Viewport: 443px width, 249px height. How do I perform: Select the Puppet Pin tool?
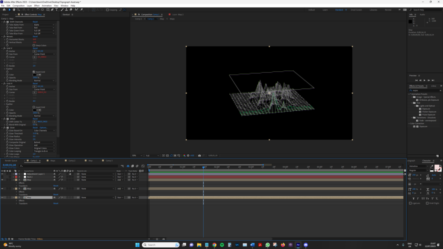click(x=82, y=10)
